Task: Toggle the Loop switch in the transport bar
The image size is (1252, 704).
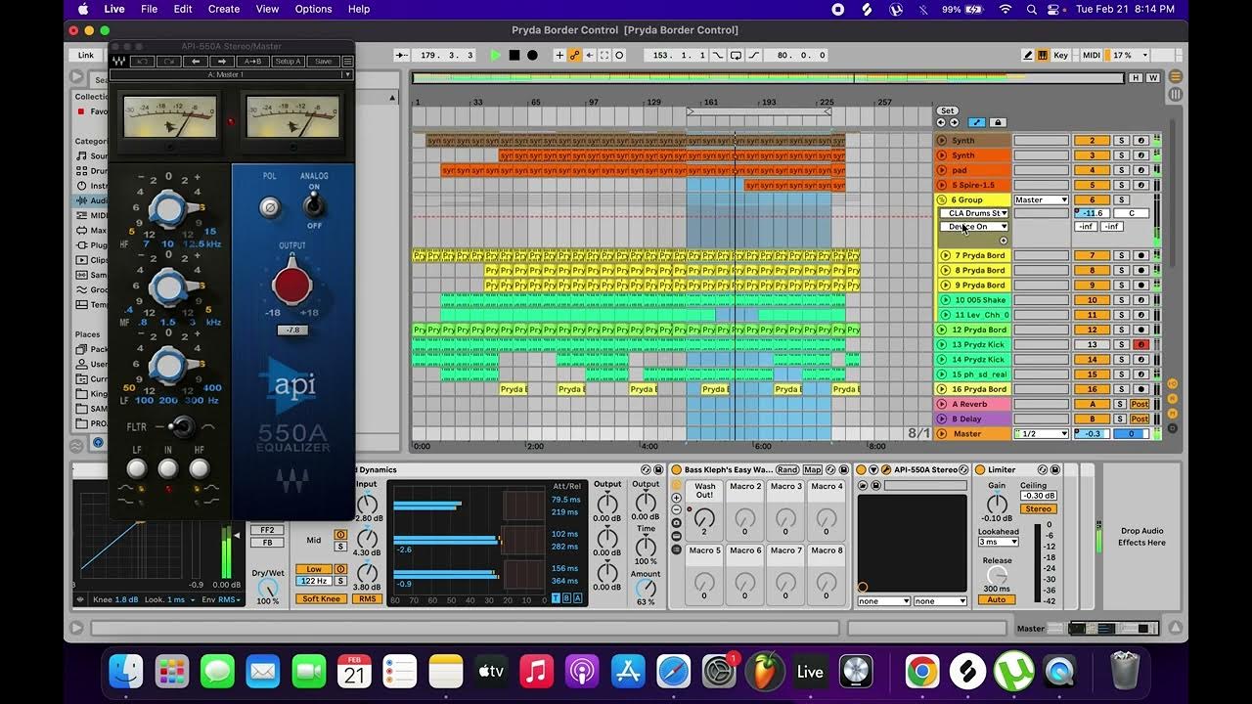Action: tap(735, 56)
